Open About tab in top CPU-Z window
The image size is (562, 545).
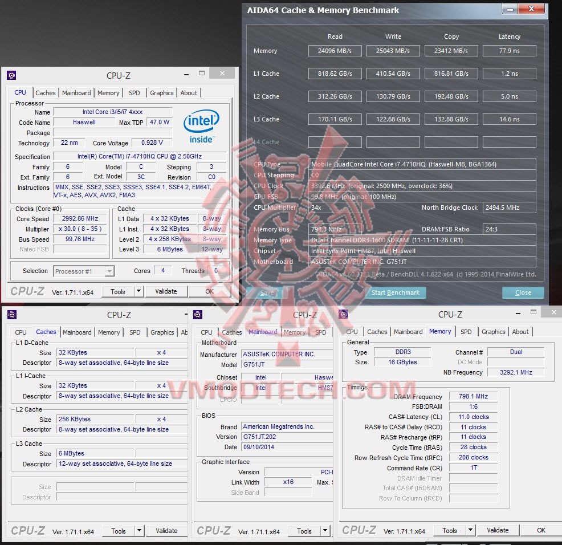pos(189,93)
